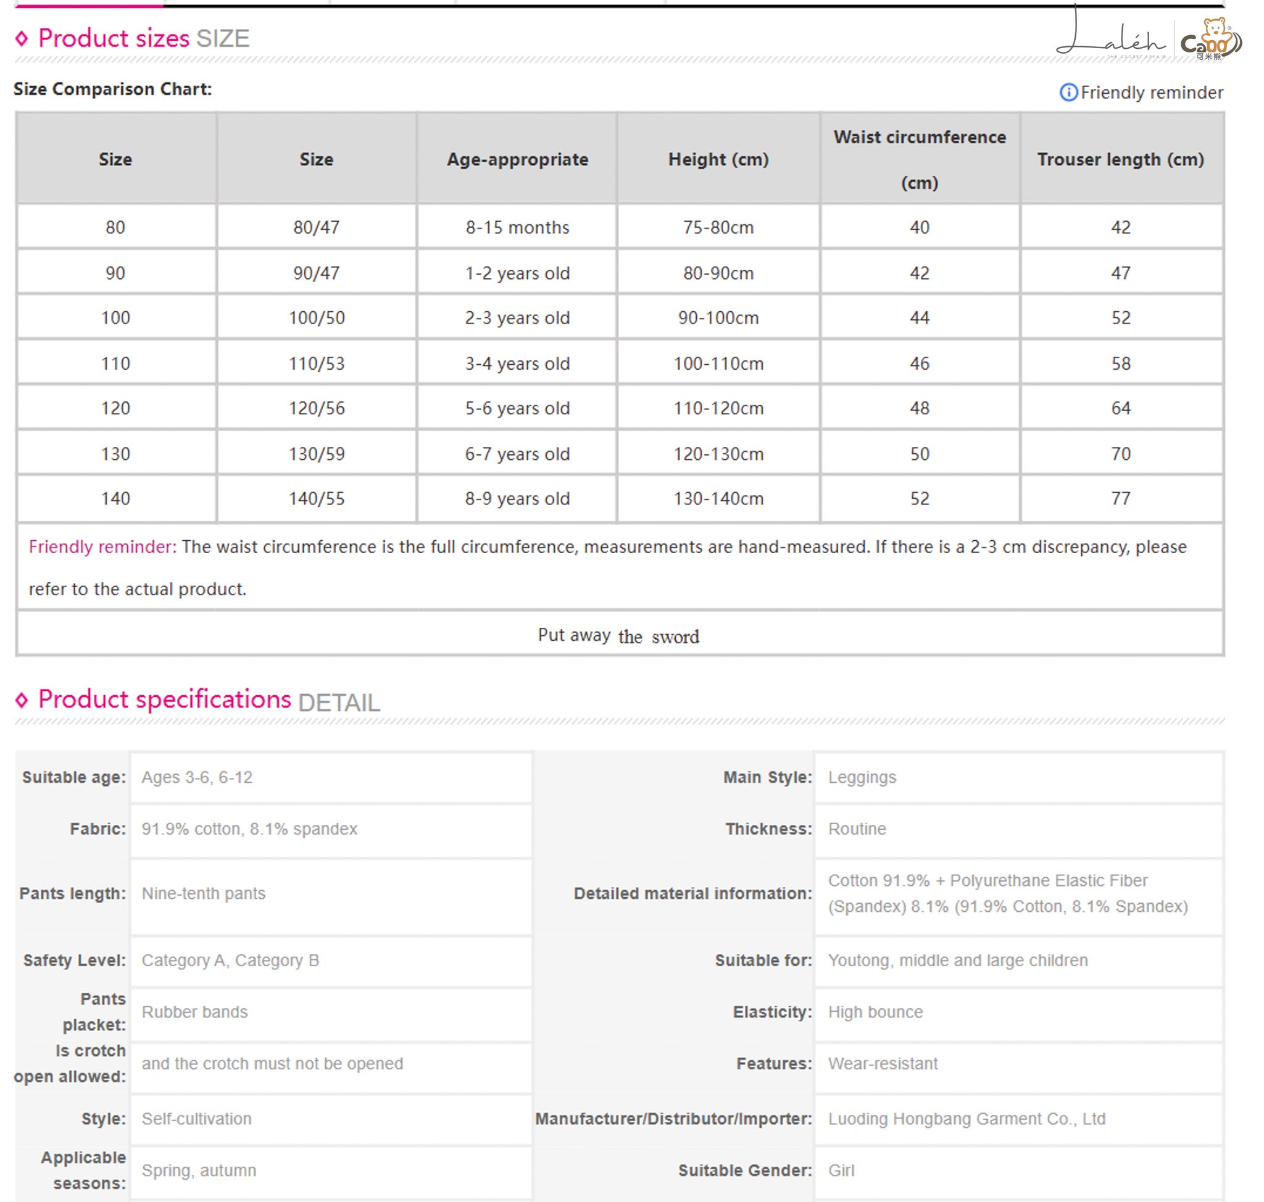
Task: Click the pink diamond beside Product specifications
Action: point(22,700)
